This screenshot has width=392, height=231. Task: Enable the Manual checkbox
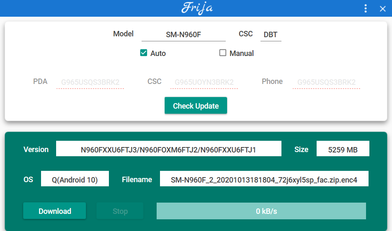223,53
